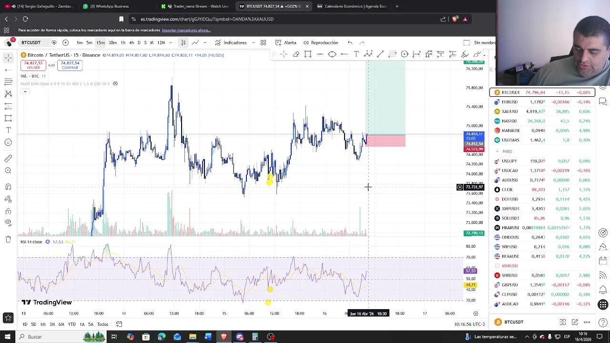This screenshot has width=610, height=343.
Task: Toggle the Replay (Reproducción) mode
Action: click(x=320, y=43)
